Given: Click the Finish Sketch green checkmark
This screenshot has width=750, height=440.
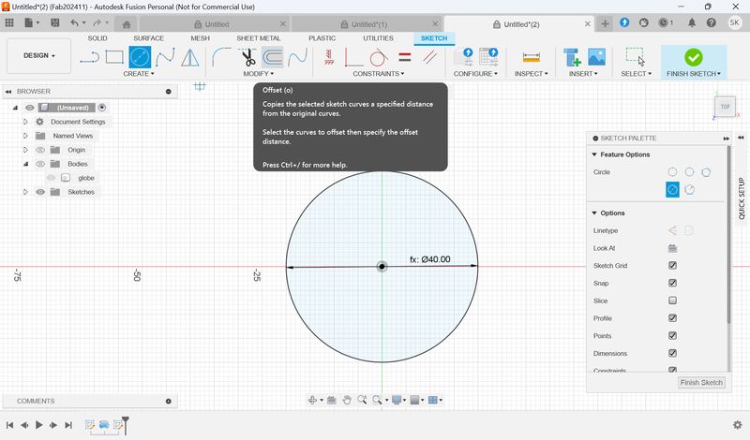Looking at the screenshot, I should 693,57.
